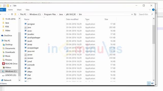The image size is (163, 91).
Task: Select the jdeps file icon
Action: (x=25, y=72)
